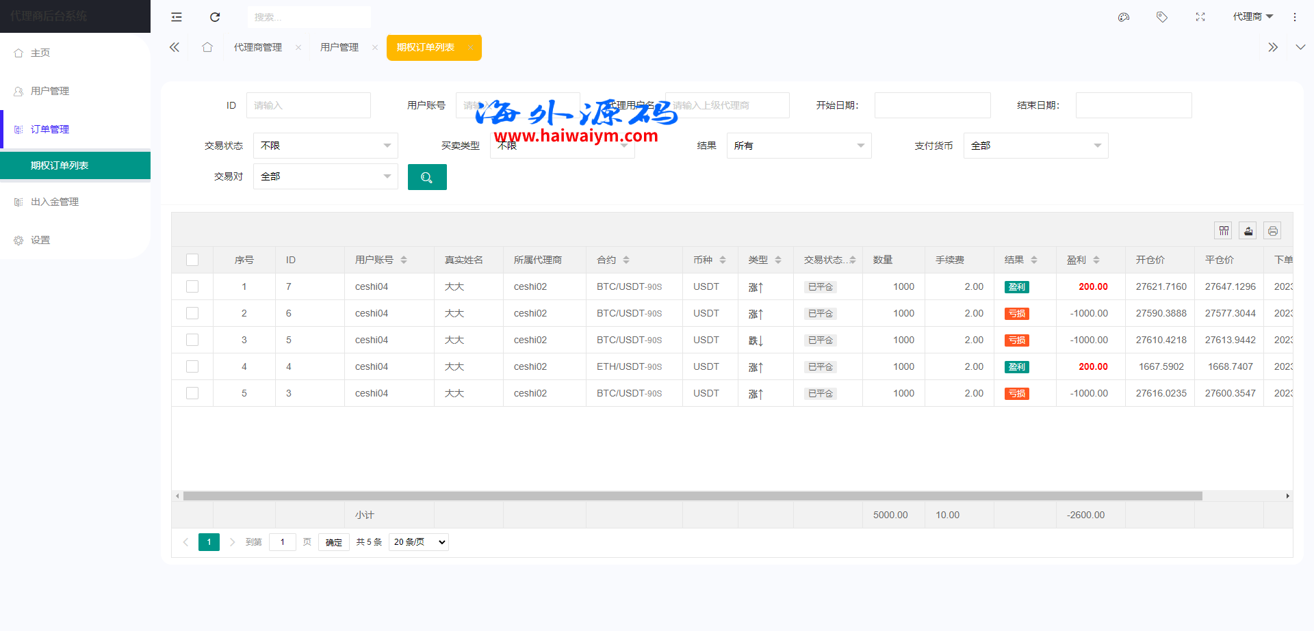
Task: Switch to the 代理商管理 tab
Action: click(258, 47)
